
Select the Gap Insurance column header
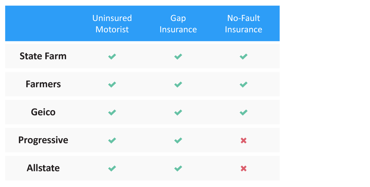click(x=178, y=24)
